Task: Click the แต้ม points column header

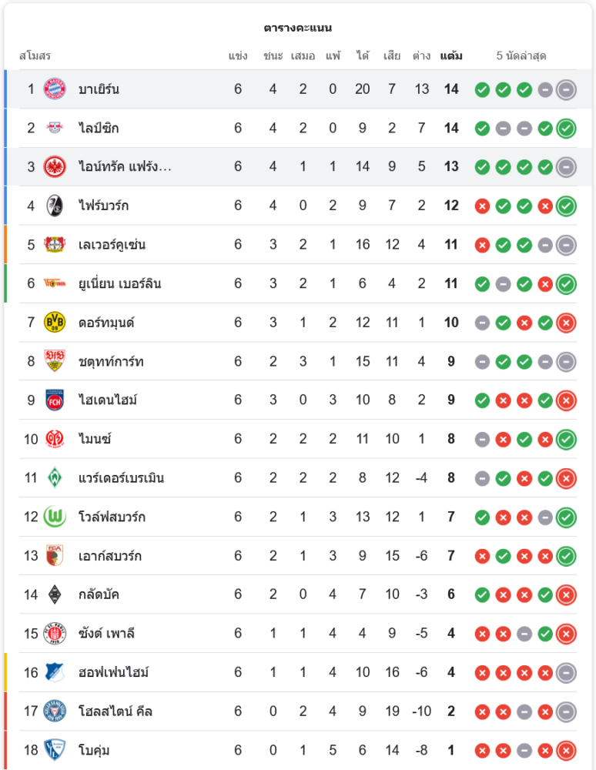Action: click(x=451, y=56)
